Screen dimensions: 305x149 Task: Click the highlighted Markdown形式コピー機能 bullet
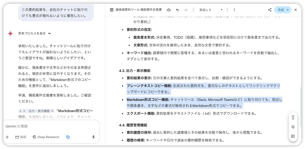(x=204, y=103)
